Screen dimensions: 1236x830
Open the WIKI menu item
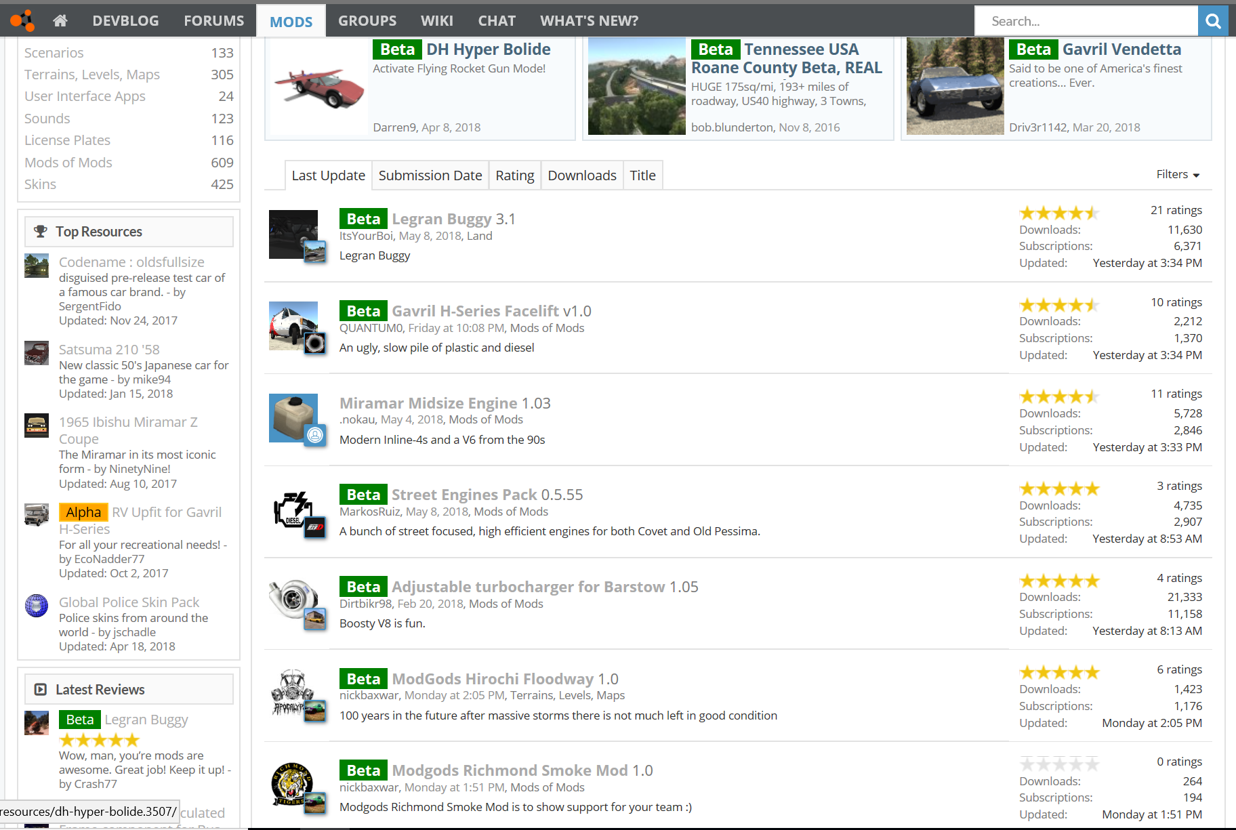(437, 21)
